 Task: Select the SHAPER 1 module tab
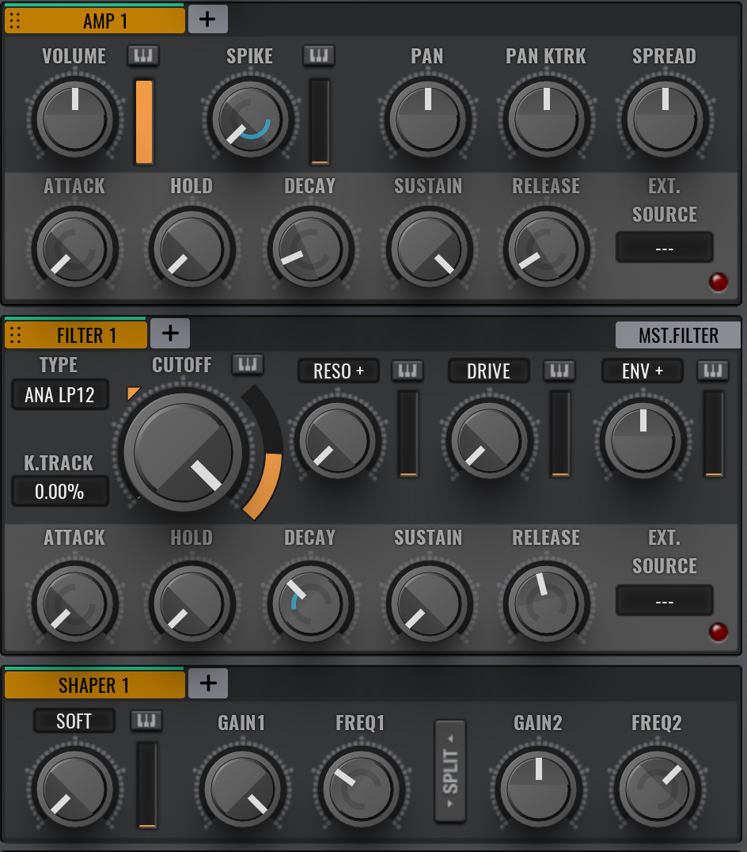pos(95,685)
